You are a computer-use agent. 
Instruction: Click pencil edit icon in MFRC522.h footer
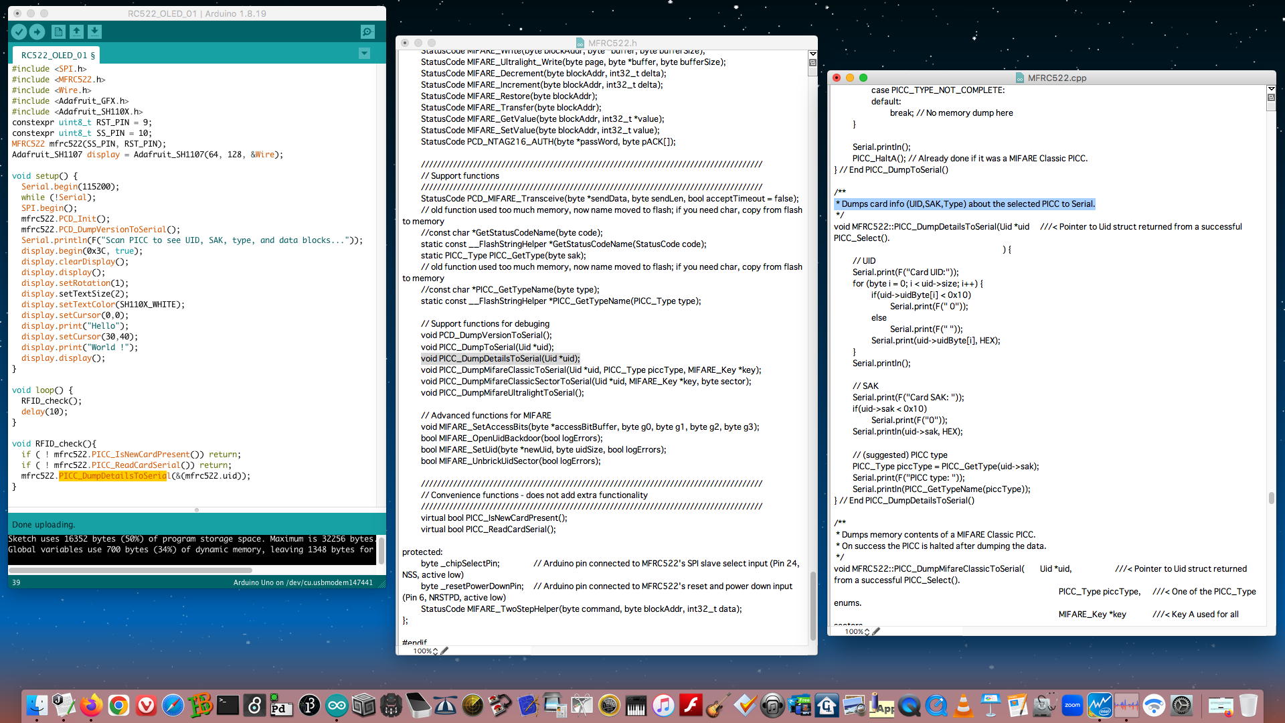click(444, 651)
